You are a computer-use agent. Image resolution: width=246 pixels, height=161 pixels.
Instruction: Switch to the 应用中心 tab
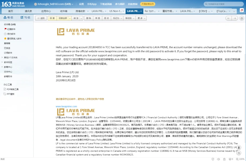[46, 11]
